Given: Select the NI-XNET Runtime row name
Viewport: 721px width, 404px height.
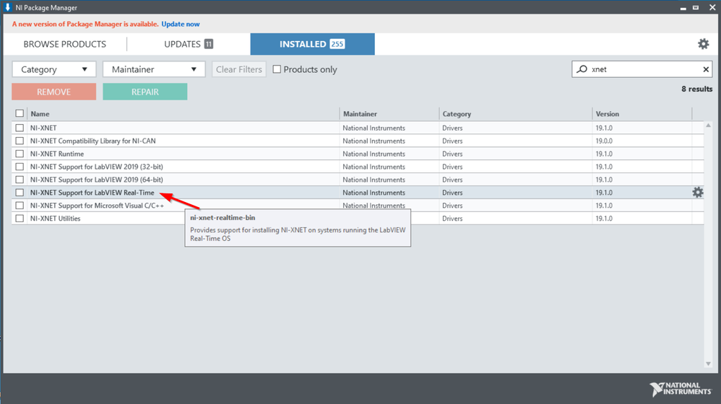Looking at the screenshot, I should click(57, 154).
